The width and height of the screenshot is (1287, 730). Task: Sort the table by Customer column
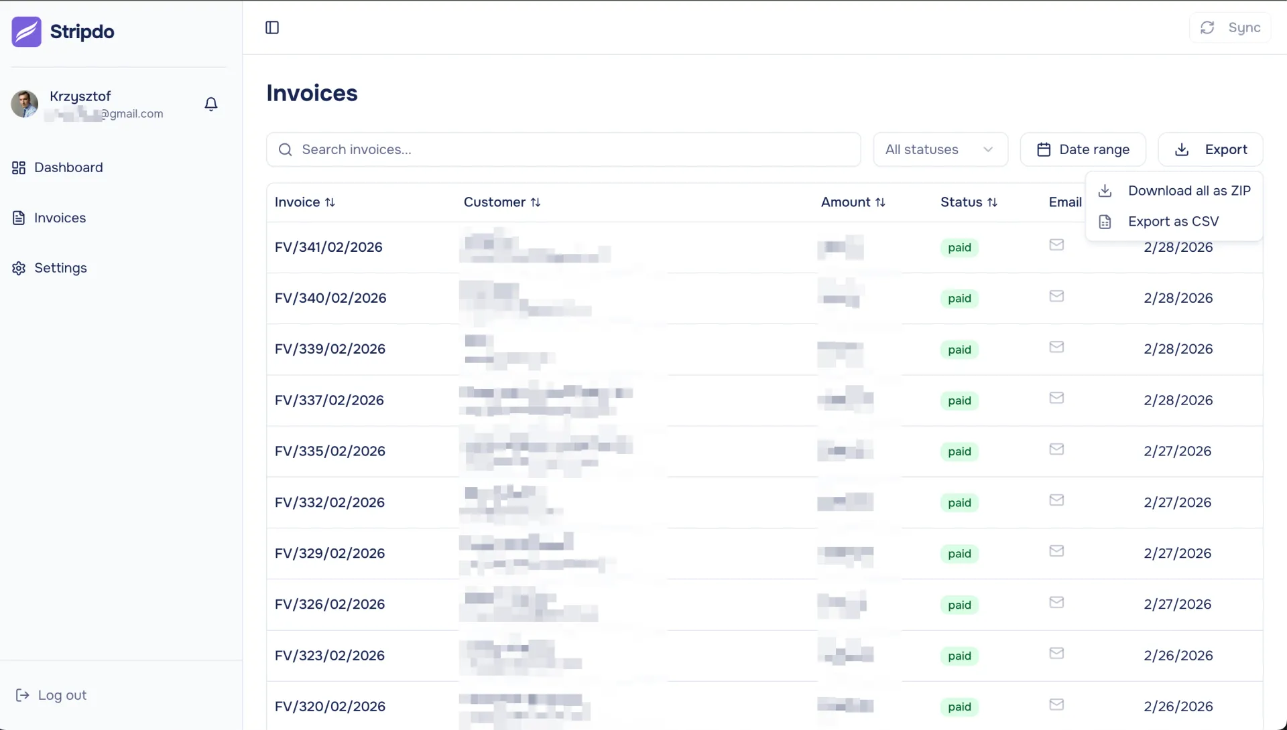[502, 202]
